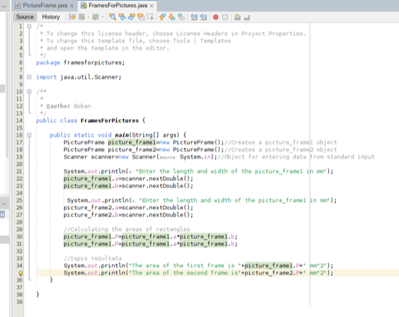
Task: Click the Java file icon on PictureFrame.java tab
Action: click(x=18, y=5)
